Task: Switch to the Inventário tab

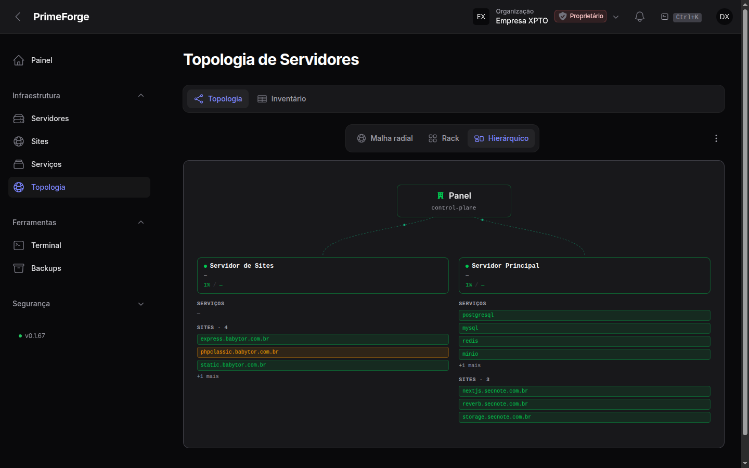Action: 282,99
